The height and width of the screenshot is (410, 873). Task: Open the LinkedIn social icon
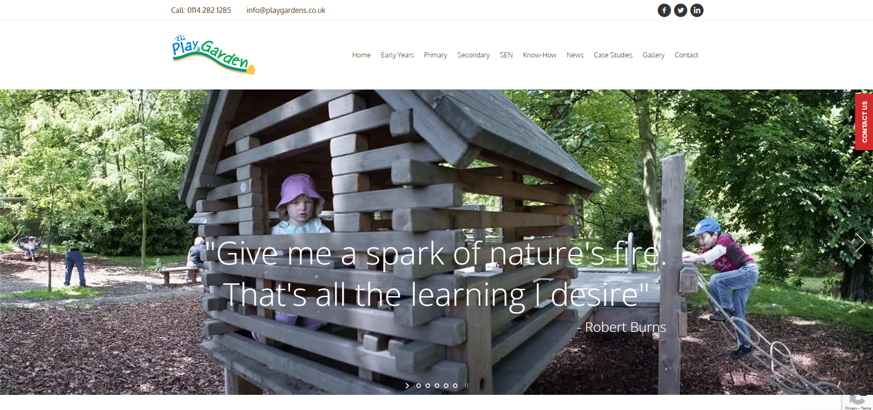click(x=697, y=10)
